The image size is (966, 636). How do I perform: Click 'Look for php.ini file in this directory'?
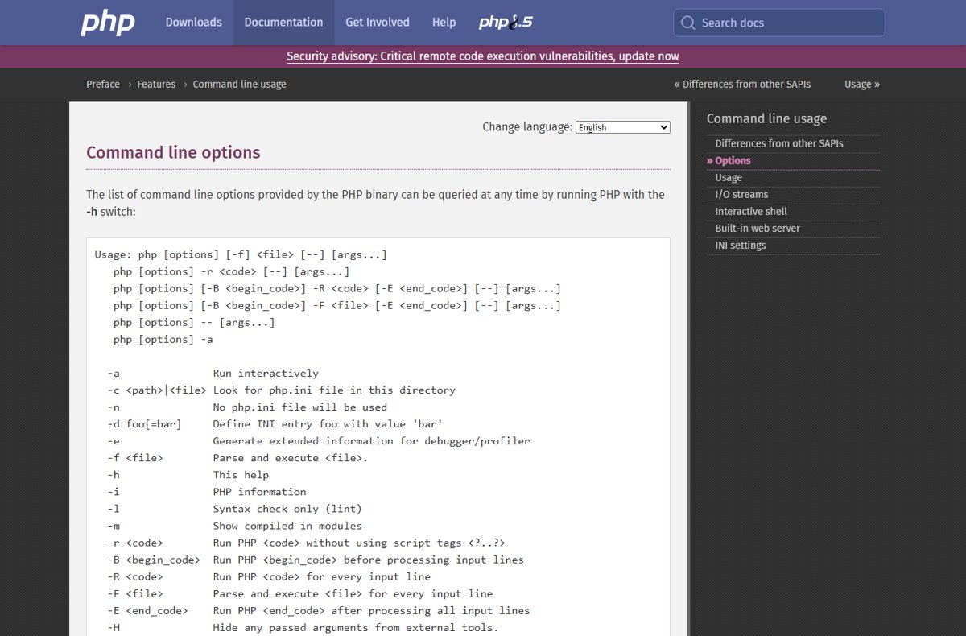[334, 390]
